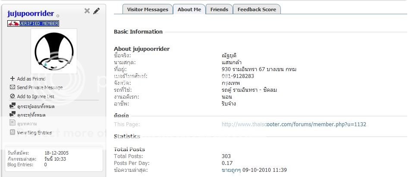Open the Friends tab
Viewport: 415px width, 177px height.
click(219, 9)
